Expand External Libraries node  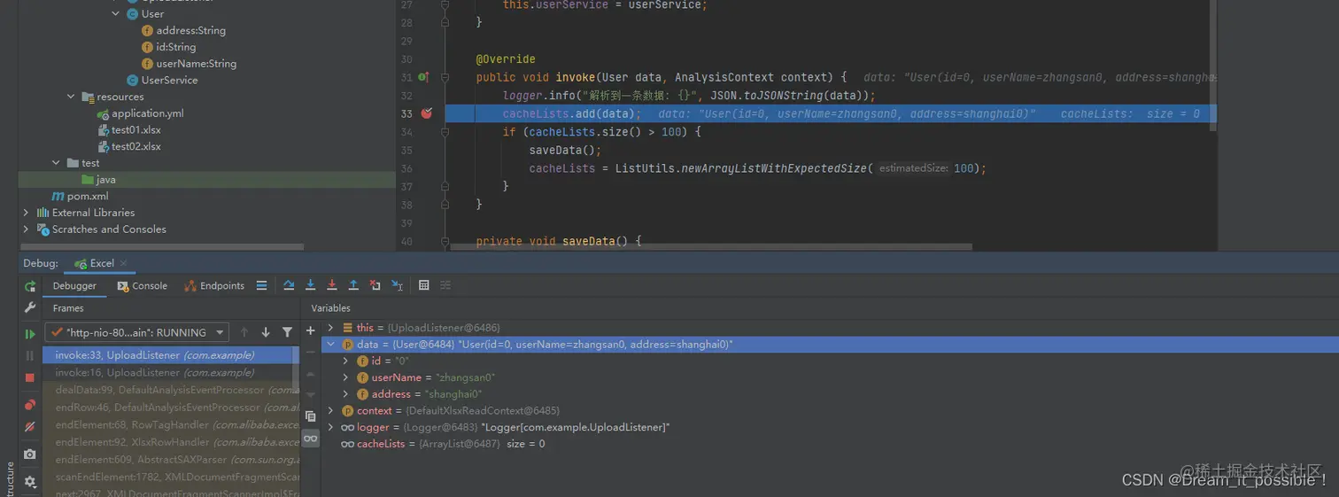[26, 213]
